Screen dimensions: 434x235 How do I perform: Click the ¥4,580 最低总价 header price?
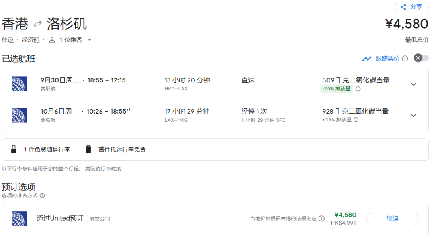[407, 24]
